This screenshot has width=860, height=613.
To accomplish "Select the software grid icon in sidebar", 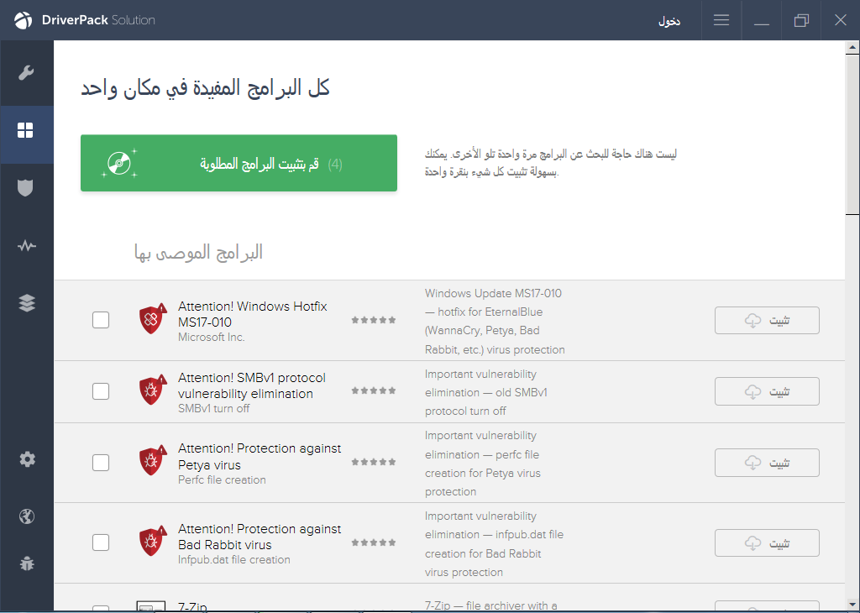I will (x=25, y=130).
